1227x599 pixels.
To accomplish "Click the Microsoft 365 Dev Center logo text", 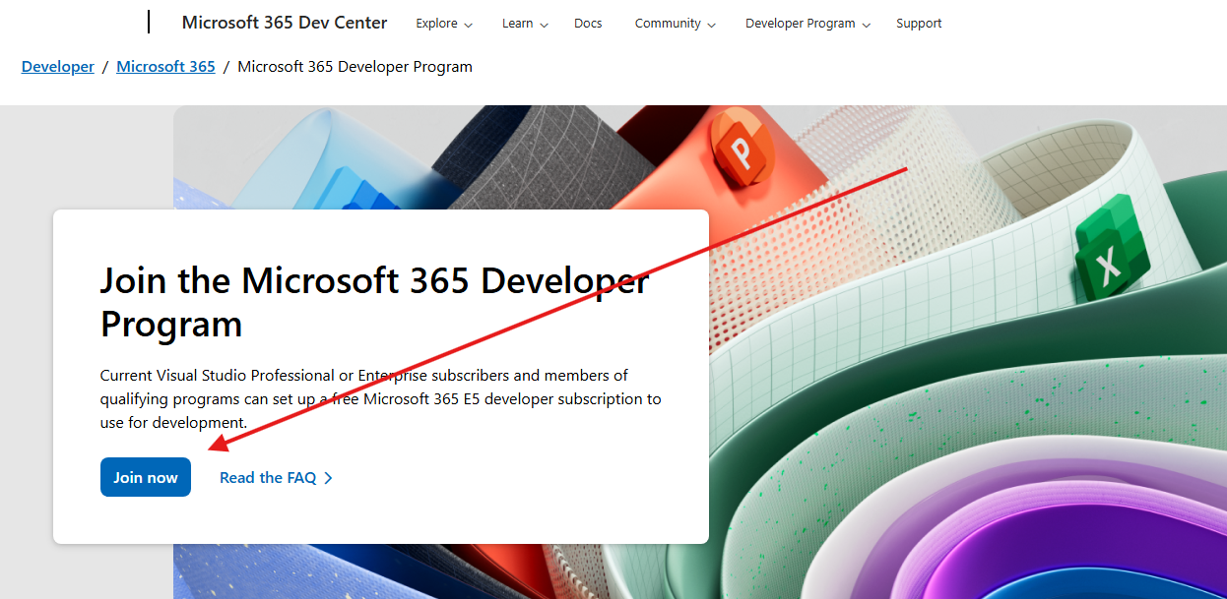I will 284,22.
